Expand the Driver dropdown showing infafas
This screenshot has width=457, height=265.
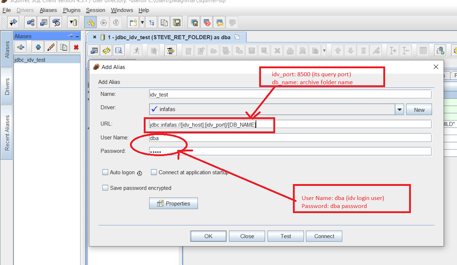tap(399, 109)
